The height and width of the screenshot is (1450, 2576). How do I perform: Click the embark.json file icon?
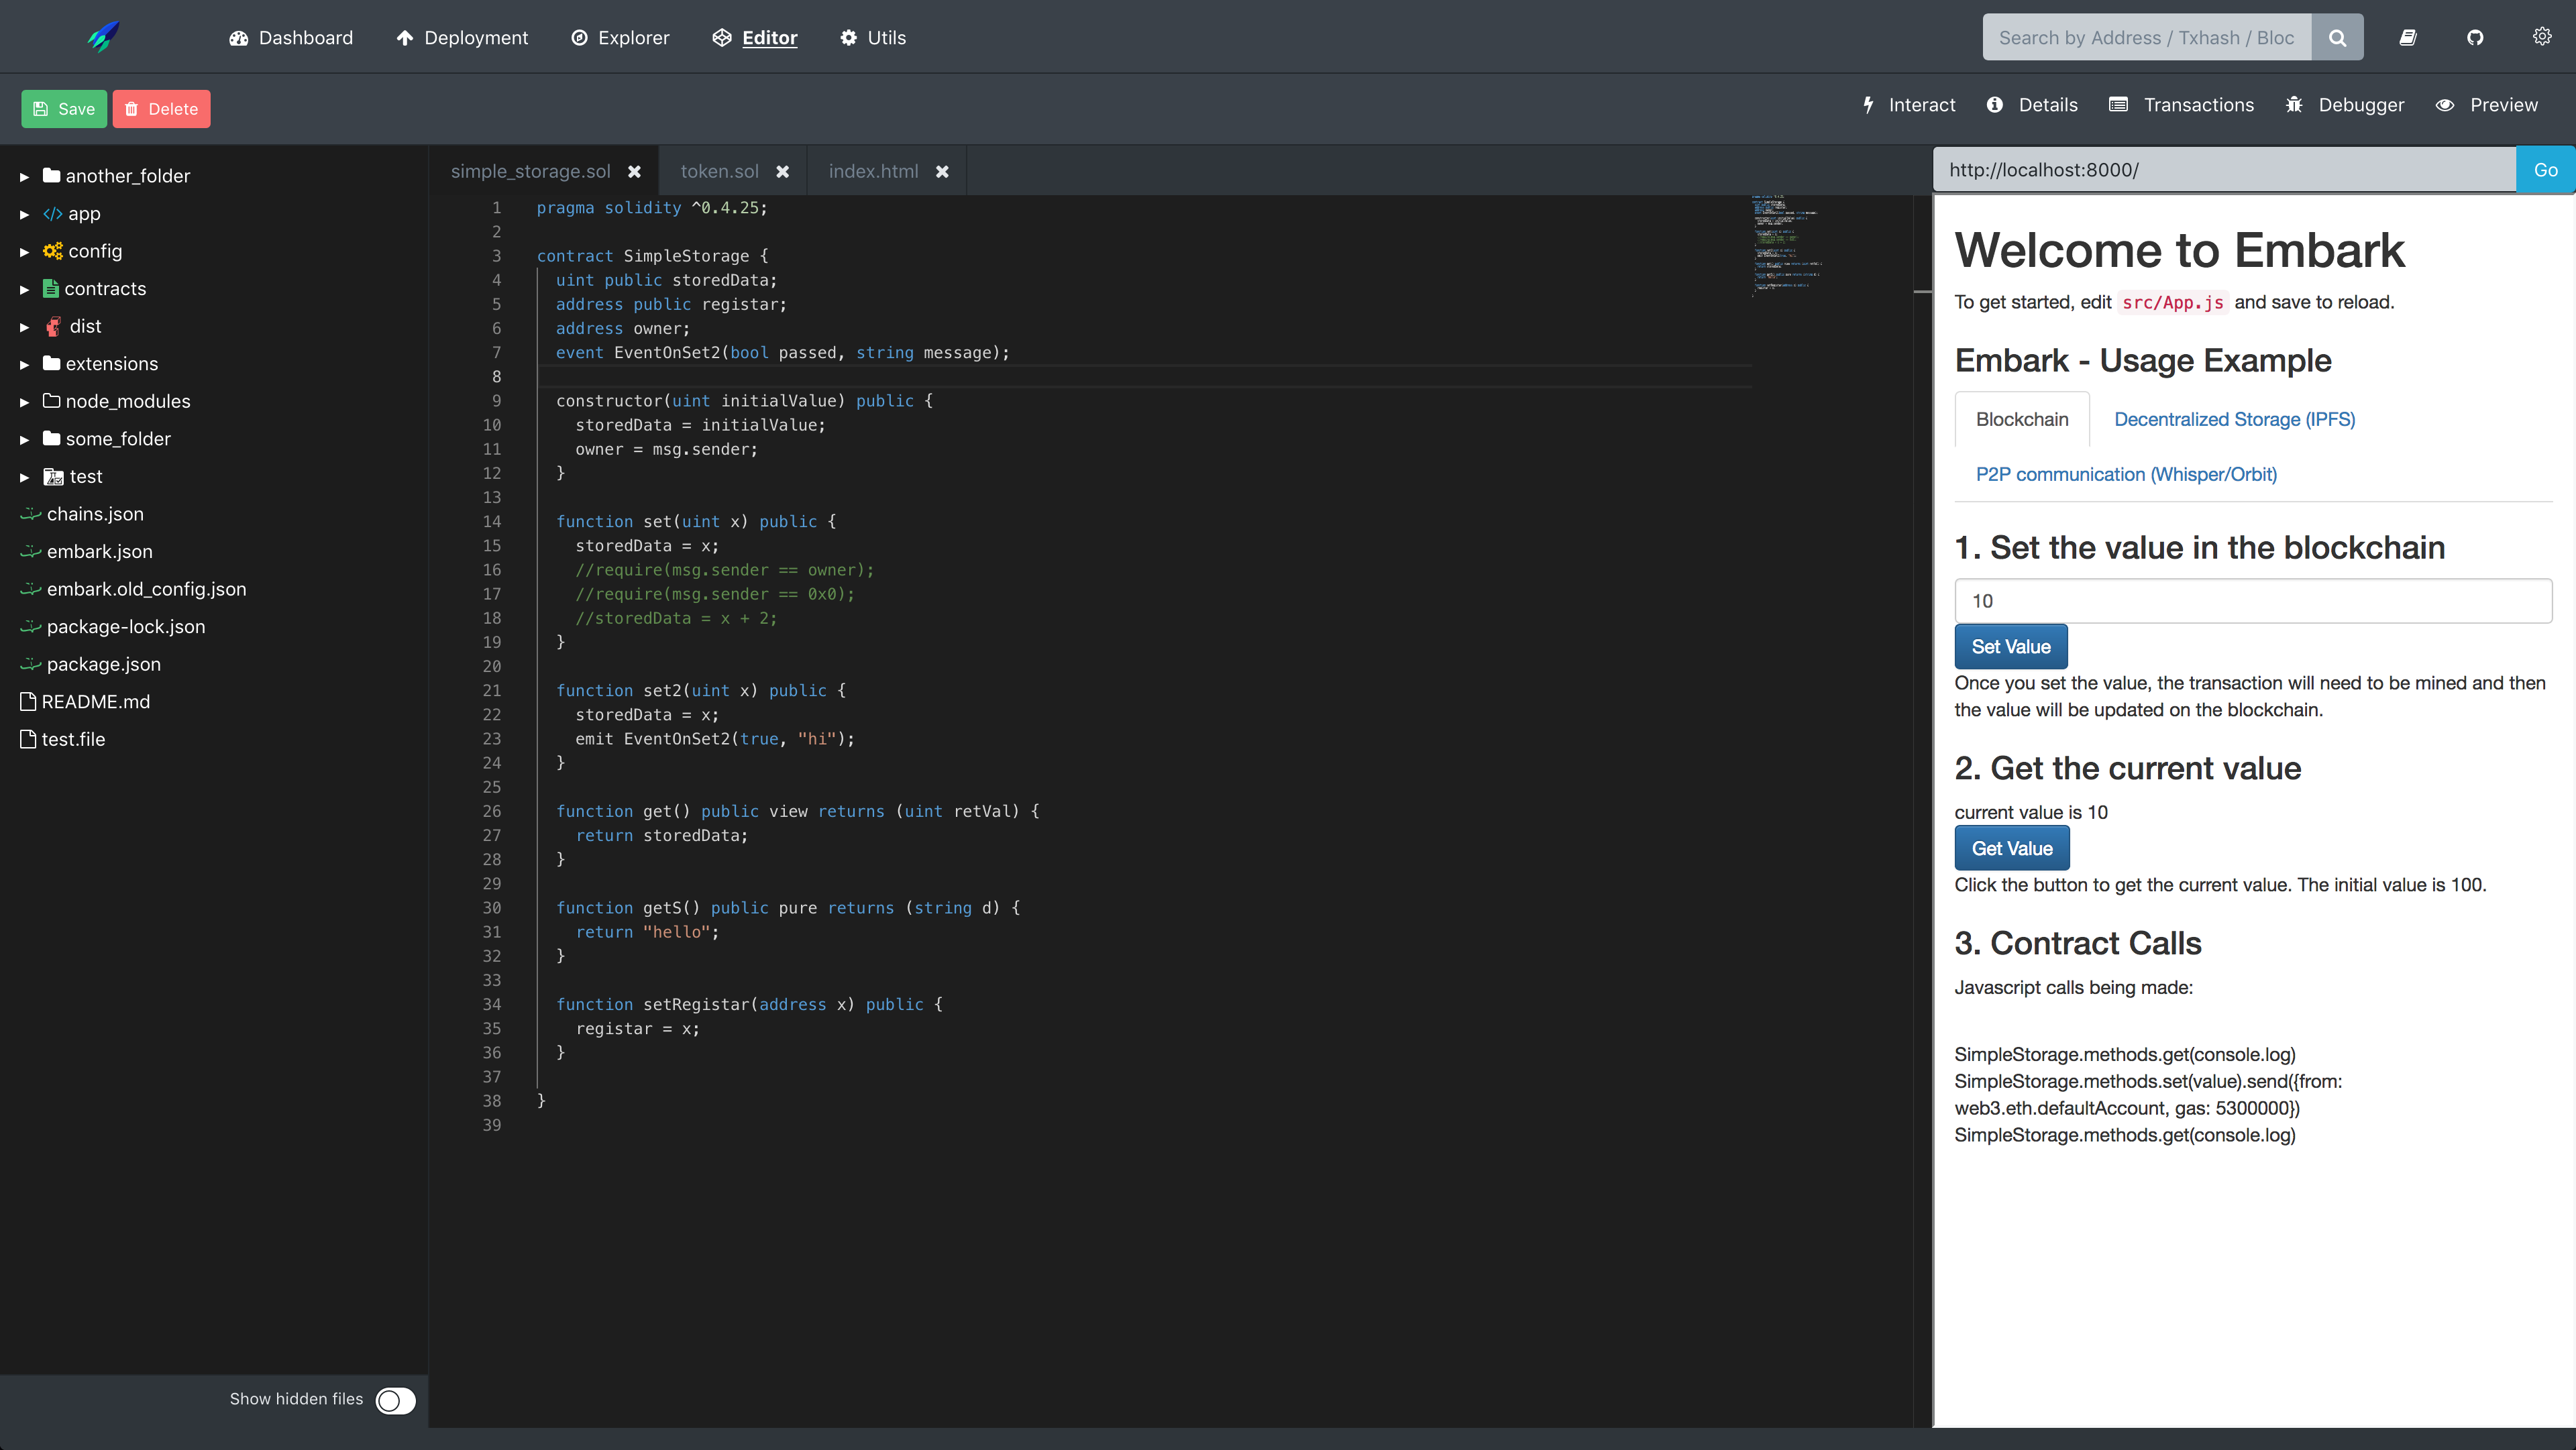[31, 551]
